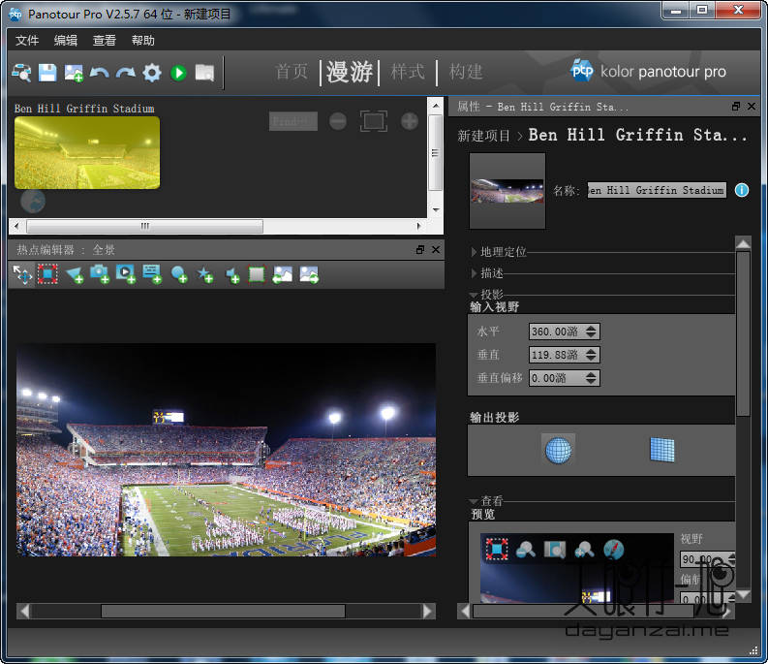Expand the 描述 section
The image size is (768, 664).
click(491, 273)
